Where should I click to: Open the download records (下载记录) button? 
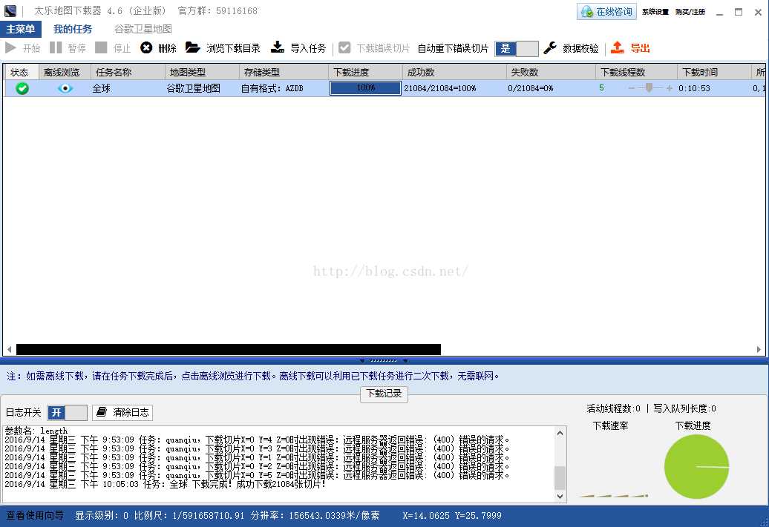click(384, 394)
